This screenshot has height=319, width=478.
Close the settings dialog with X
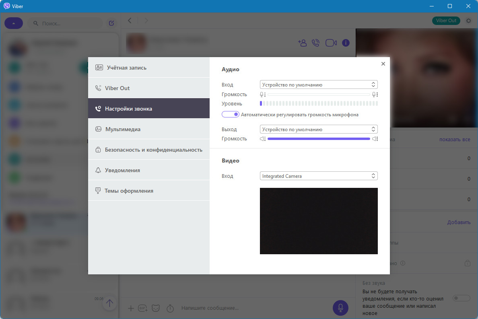[383, 64]
